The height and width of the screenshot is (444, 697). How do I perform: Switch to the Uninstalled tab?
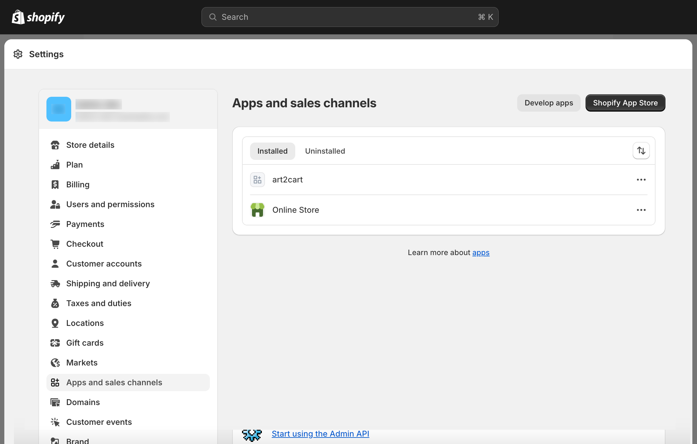(325, 151)
